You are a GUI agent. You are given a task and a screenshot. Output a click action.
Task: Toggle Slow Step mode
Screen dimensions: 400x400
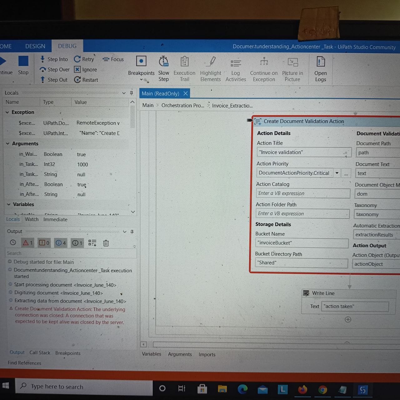[163, 69]
